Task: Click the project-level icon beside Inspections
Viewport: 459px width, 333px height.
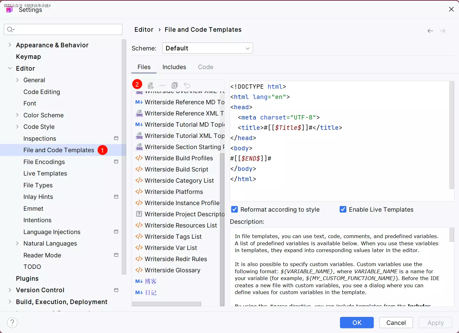Action: click(116, 138)
